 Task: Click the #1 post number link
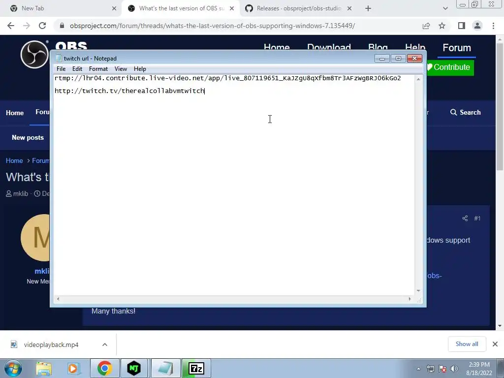click(x=477, y=219)
